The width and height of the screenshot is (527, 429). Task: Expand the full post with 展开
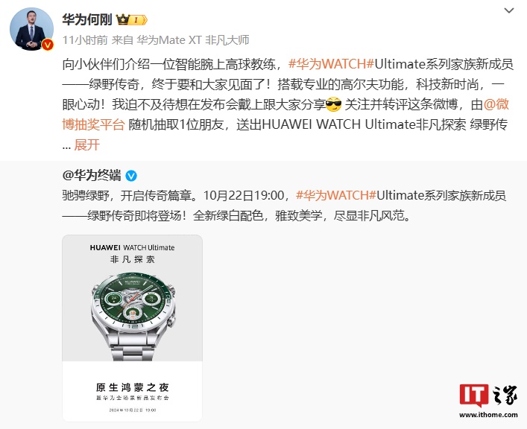click(86, 144)
